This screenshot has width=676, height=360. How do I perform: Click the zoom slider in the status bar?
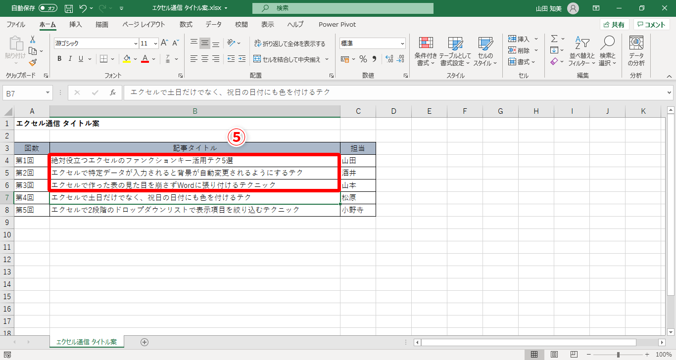[618, 355]
